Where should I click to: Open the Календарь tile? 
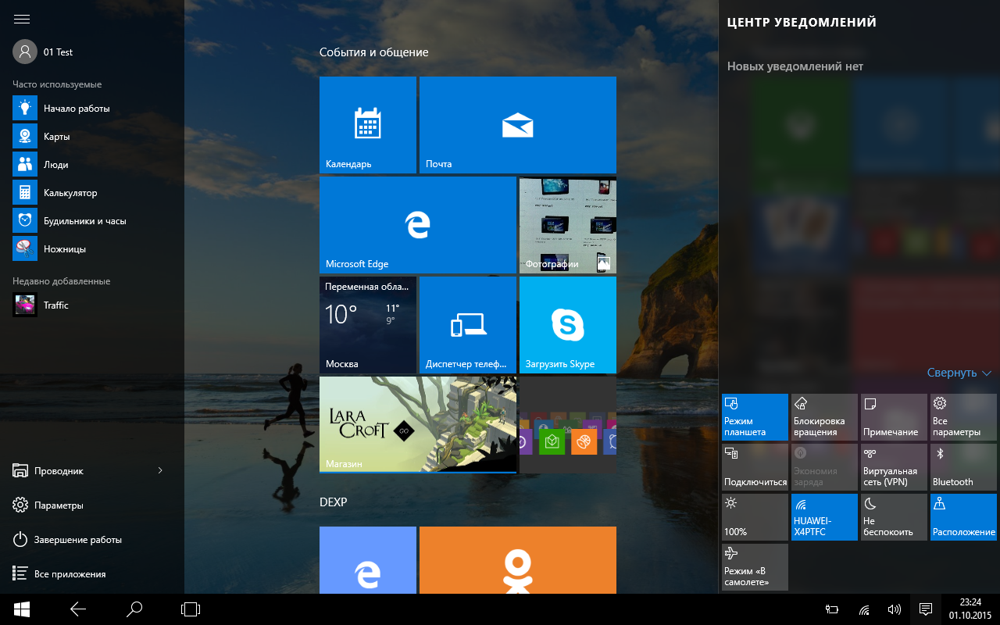click(x=368, y=125)
